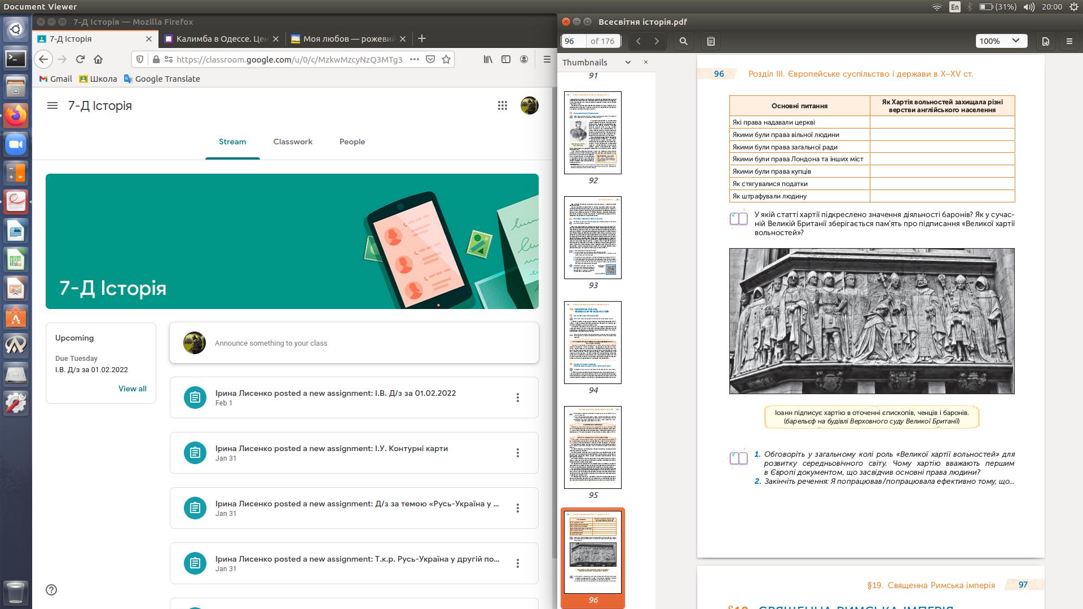
Task: Go to previous page arrow
Action: click(x=639, y=41)
